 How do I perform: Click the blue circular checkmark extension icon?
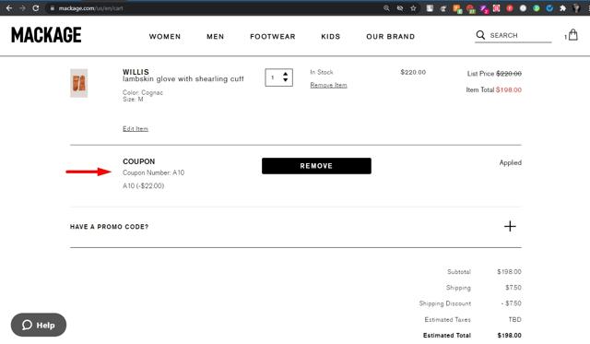click(x=549, y=8)
